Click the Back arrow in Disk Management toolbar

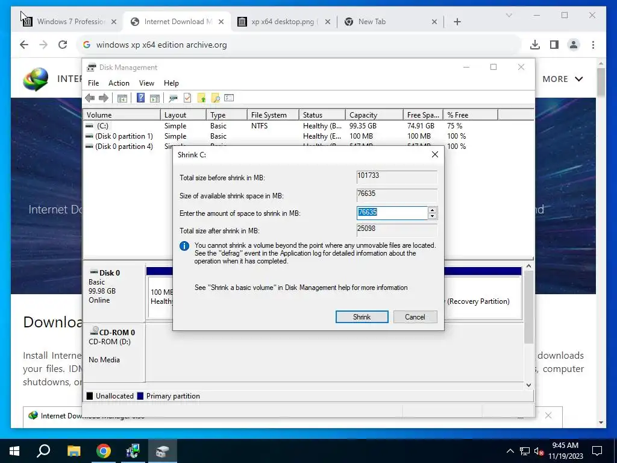click(90, 98)
